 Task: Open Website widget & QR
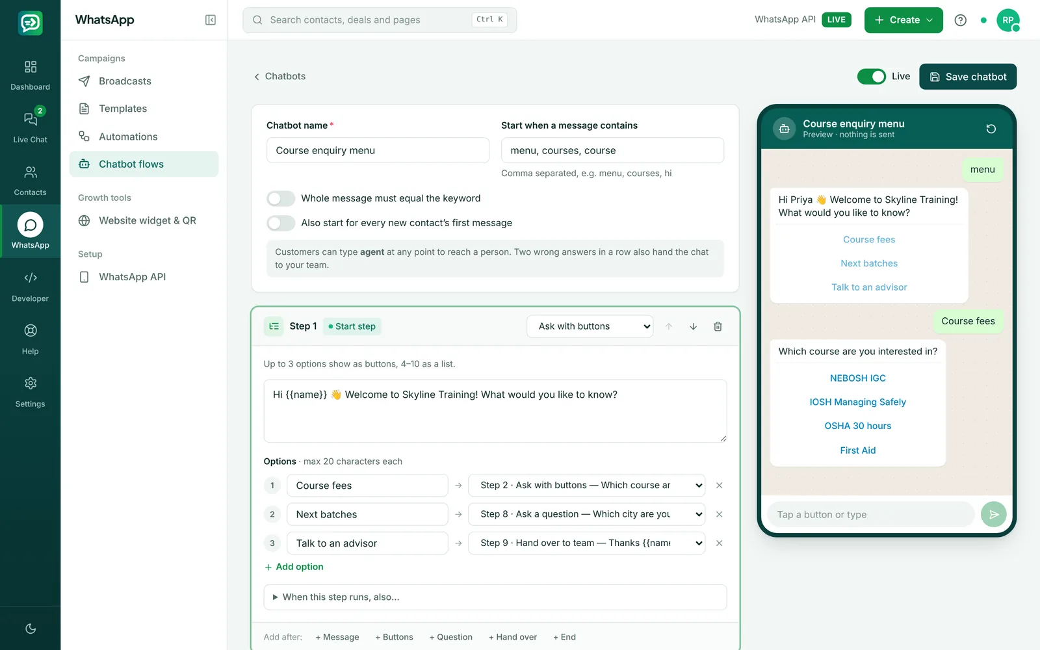144,220
